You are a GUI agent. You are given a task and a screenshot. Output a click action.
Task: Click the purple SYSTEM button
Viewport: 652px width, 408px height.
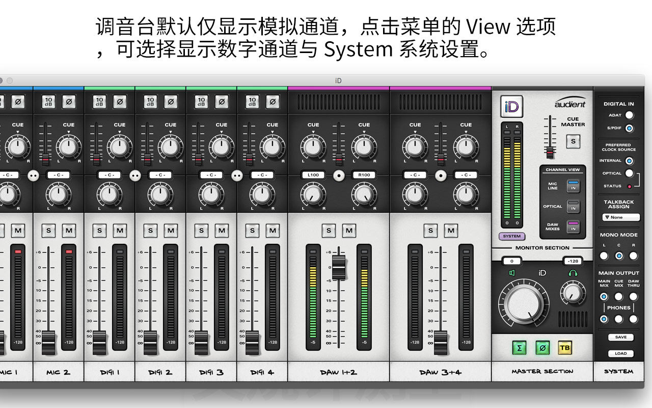point(512,236)
